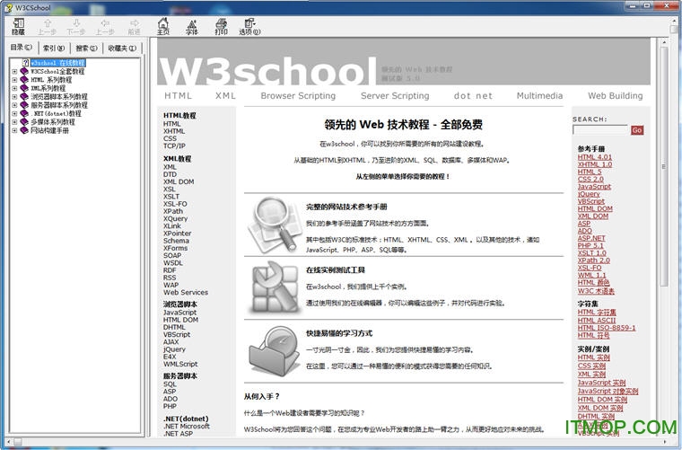The width and height of the screenshot is (682, 450).
Task: Click the 前进 (Forward) arrow toolbar icon
Action: (134, 26)
